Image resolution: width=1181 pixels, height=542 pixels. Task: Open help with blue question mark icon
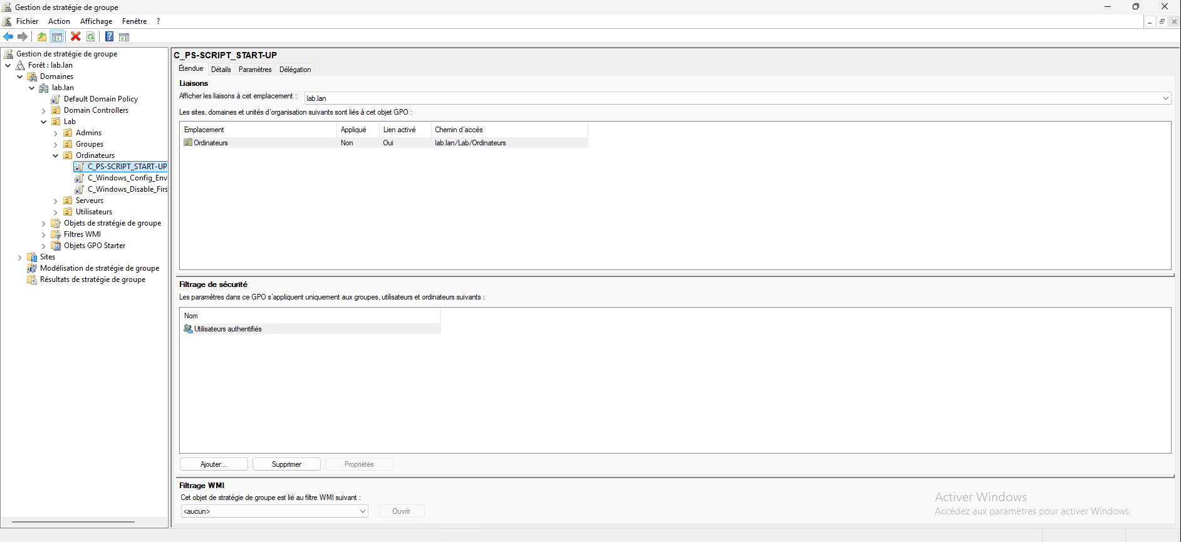click(x=109, y=37)
